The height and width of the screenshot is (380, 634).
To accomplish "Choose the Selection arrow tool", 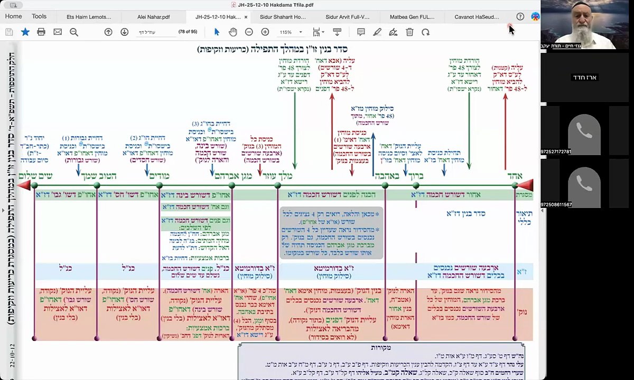I will coord(217,32).
